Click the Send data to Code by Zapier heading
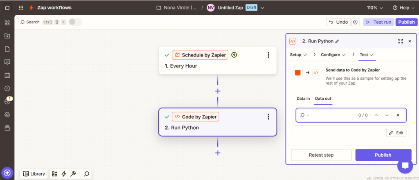Screen dimensions: 419x180 tap(353, 70)
